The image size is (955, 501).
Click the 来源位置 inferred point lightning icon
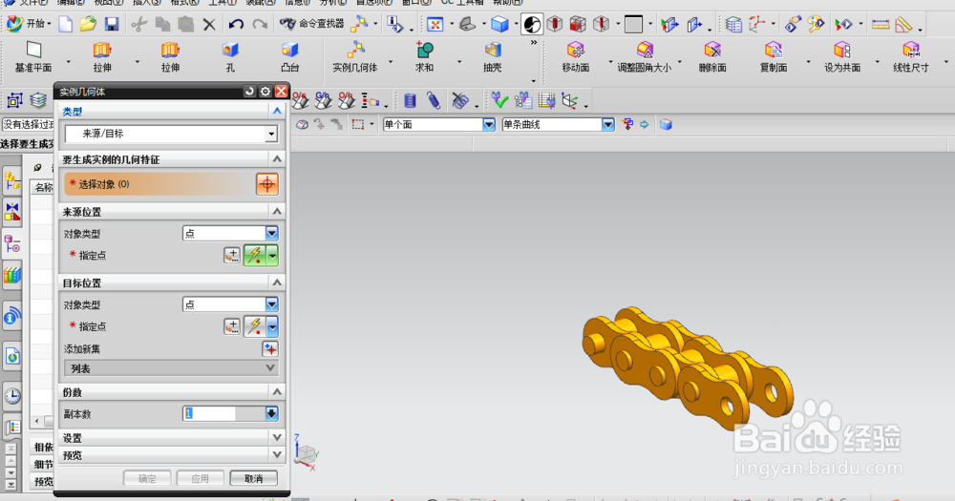point(255,255)
